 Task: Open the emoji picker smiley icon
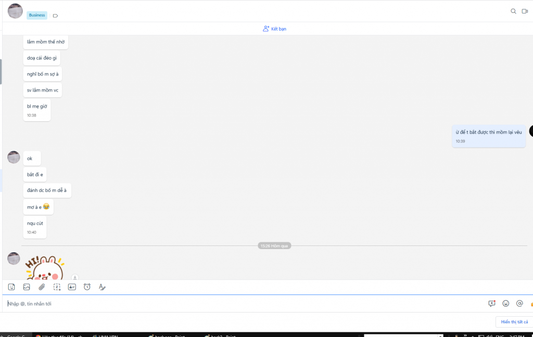coord(505,304)
